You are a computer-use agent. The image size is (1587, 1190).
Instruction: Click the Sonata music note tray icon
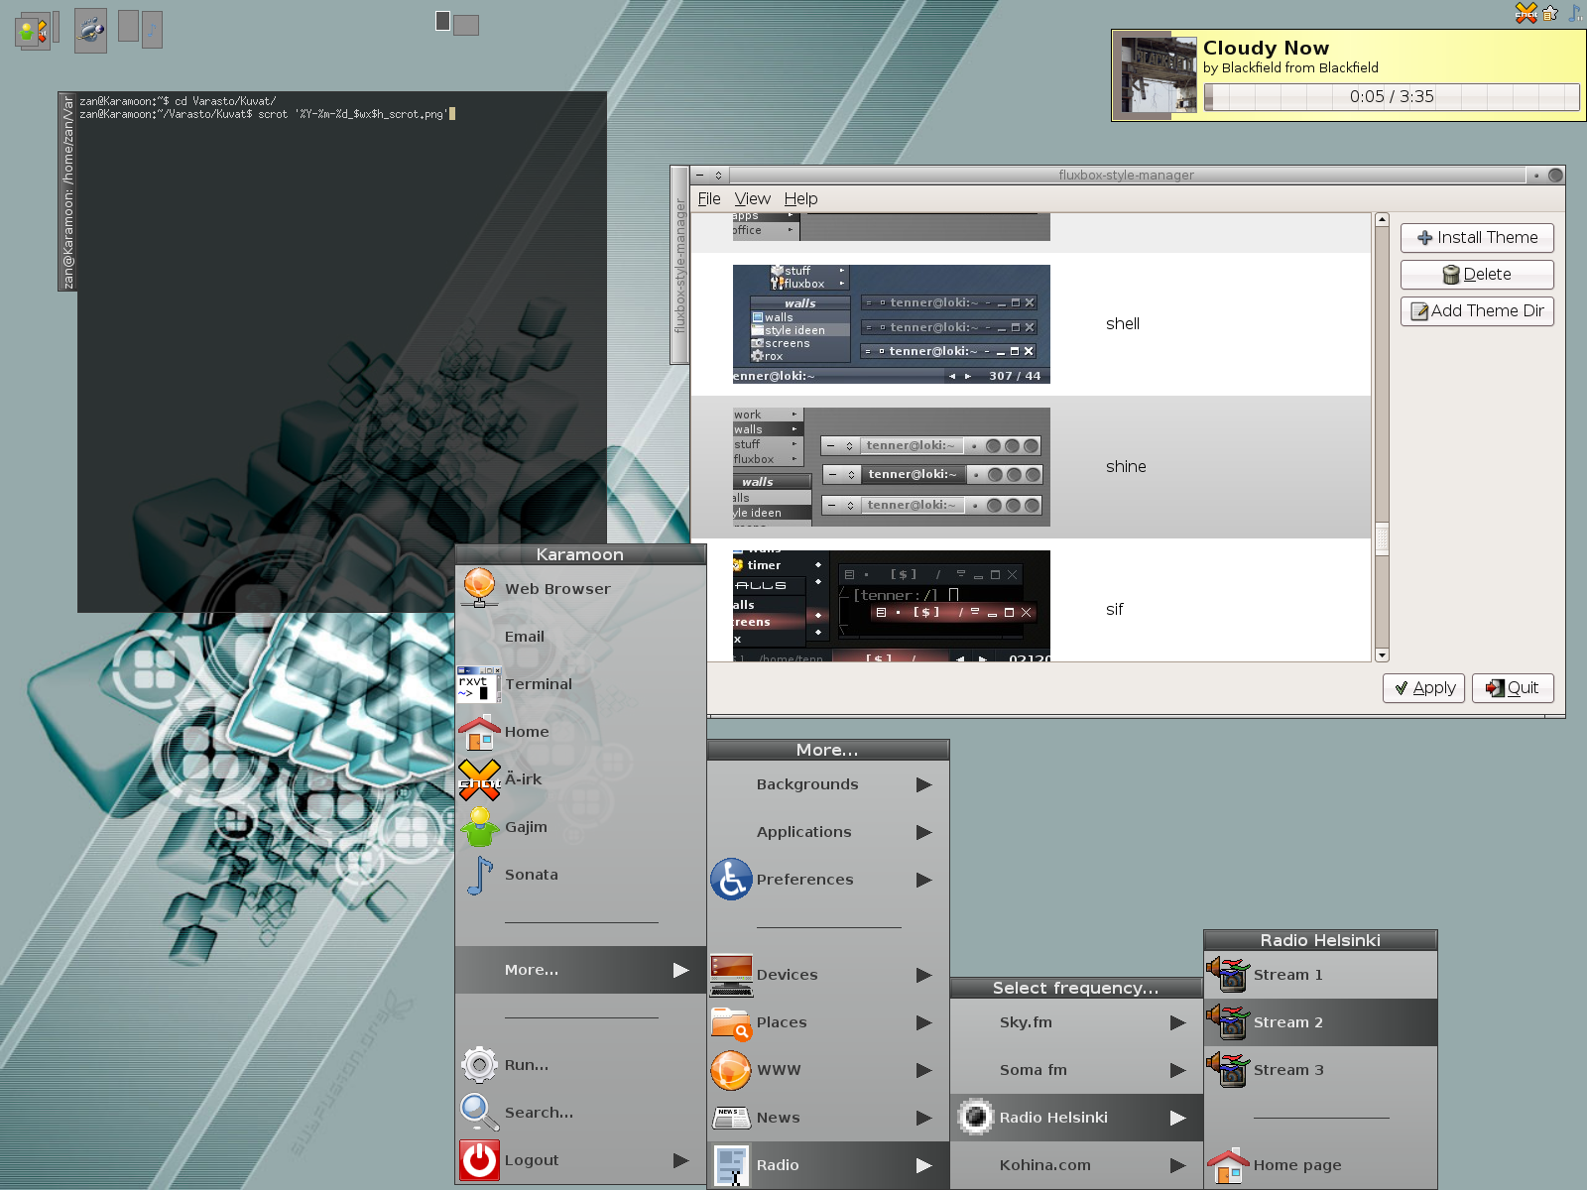[x=1576, y=15]
